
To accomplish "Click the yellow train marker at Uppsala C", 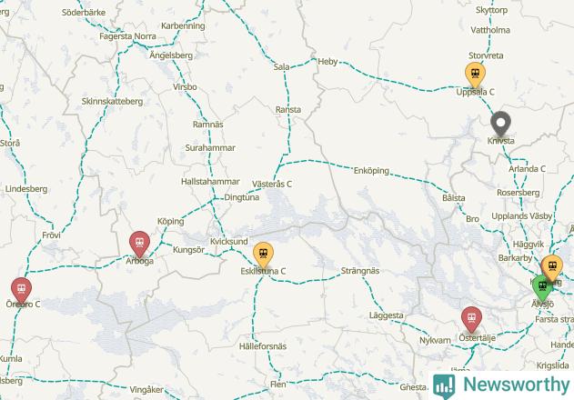I will 475,75.
